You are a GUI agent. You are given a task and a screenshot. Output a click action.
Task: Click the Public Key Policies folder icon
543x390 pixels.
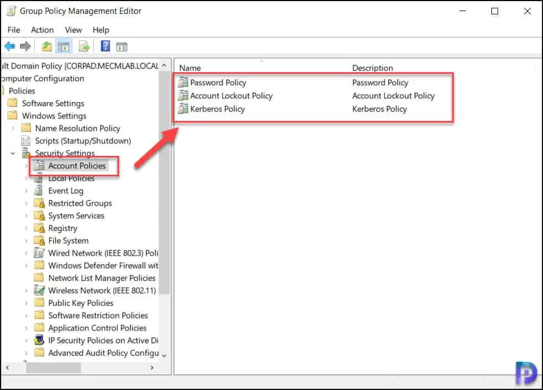click(39, 303)
